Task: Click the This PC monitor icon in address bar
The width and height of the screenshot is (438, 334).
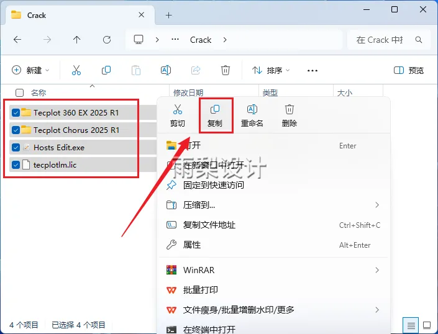Action: [139, 40]
